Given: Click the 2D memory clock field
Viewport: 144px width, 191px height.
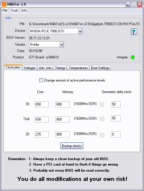Looking at the screenshot, I should (x=62, y=134).
